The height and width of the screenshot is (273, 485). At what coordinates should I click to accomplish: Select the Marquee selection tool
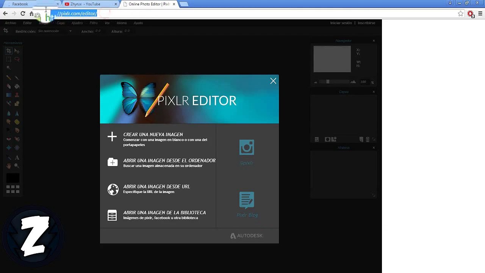coord(9,59)
